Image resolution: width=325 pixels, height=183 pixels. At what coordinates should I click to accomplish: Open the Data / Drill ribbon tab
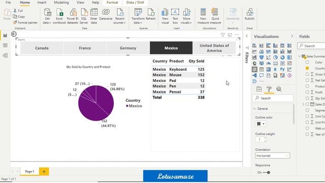pyautogui.click(x=135, y=3)
